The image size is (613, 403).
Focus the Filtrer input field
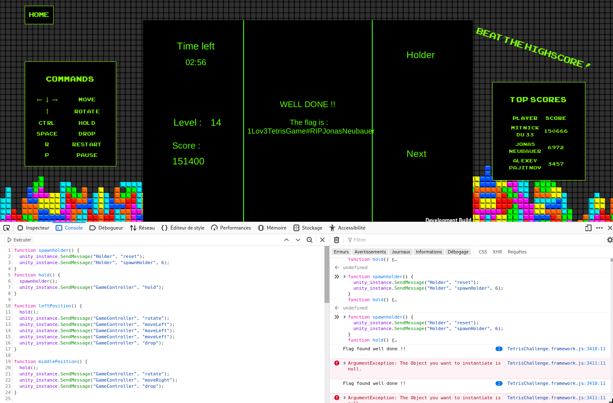coord(474,240)
